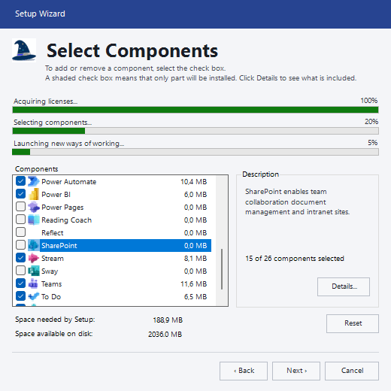This screenshot has height=391, width=391.
Task: Enable the Power Pages checkbox
Action: tap(20, 207)
